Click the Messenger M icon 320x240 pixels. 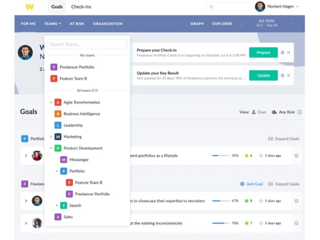pyautogui.click(x=63, y=159)
